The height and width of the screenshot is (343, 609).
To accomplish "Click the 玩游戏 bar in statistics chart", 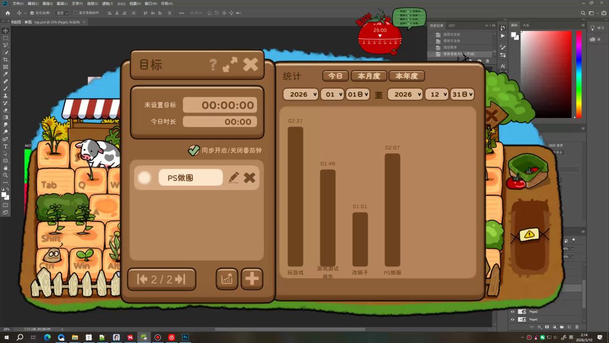I will 295,196.
